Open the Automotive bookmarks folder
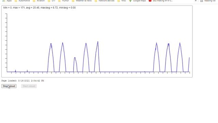This screenshot has height=123, width=218. (x=22, y=1)
